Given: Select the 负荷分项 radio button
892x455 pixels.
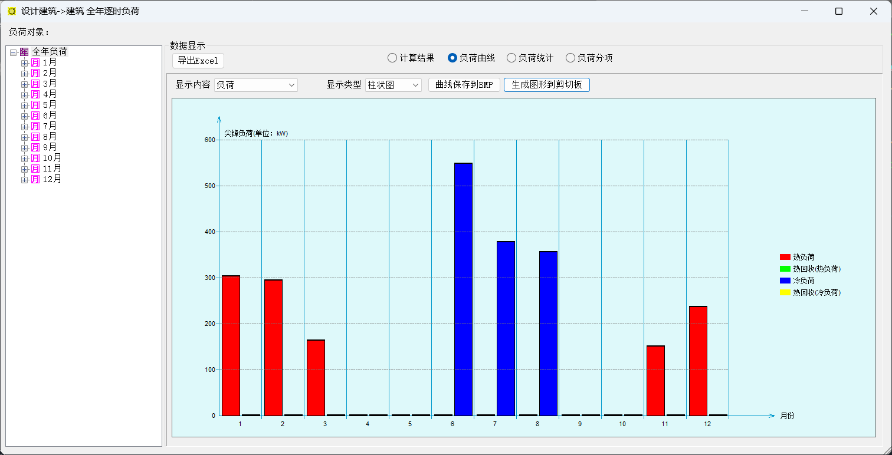Looking at the screenshot, I should point(570,58).
